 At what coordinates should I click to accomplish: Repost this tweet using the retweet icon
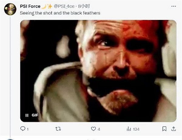(x=58, y=129)
